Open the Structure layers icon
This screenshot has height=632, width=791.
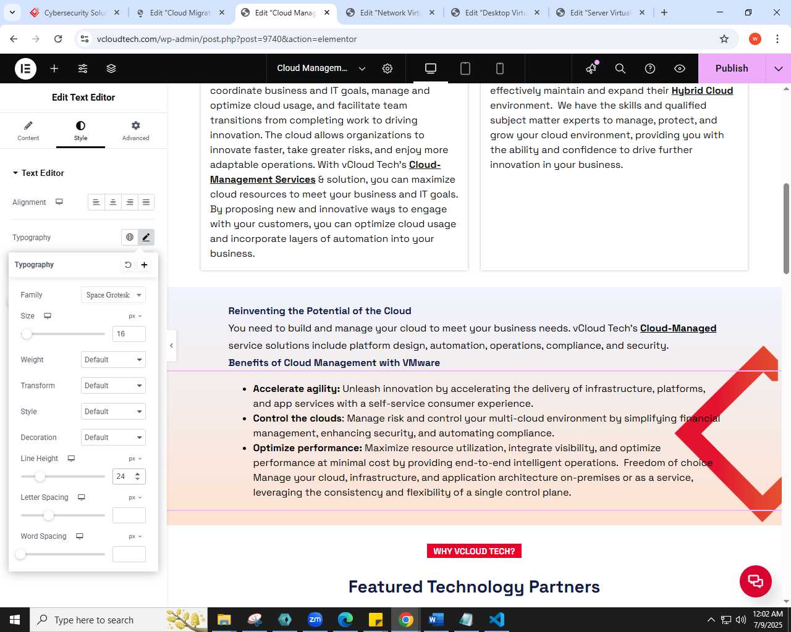pyautogui.click(x=111, y=69)
